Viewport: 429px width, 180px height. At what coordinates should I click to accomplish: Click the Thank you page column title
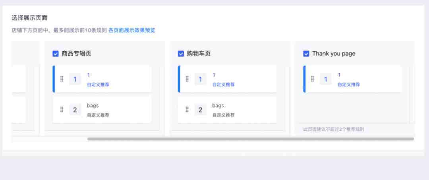point(334,54)
